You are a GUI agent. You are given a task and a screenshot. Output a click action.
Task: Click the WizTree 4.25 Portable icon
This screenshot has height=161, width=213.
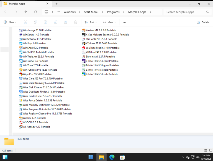21,118
